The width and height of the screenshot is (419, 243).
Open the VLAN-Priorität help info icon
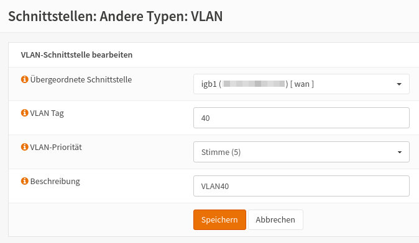(x=25, y=147)
